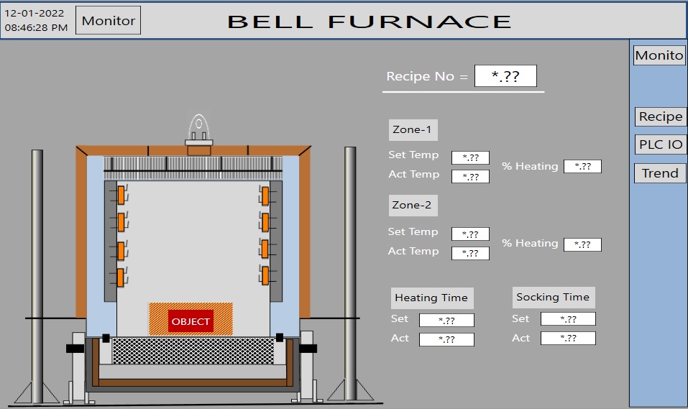
Task: Select the Zone-1 Act Temp field
Action: (x=470, y=177)
